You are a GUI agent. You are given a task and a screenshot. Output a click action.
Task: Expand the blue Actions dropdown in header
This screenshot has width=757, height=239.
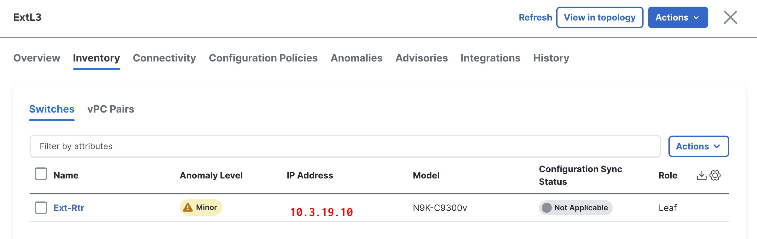(x=678, y=17)
